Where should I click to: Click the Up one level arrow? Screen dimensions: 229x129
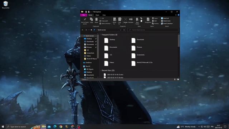[x=92, y=30]
